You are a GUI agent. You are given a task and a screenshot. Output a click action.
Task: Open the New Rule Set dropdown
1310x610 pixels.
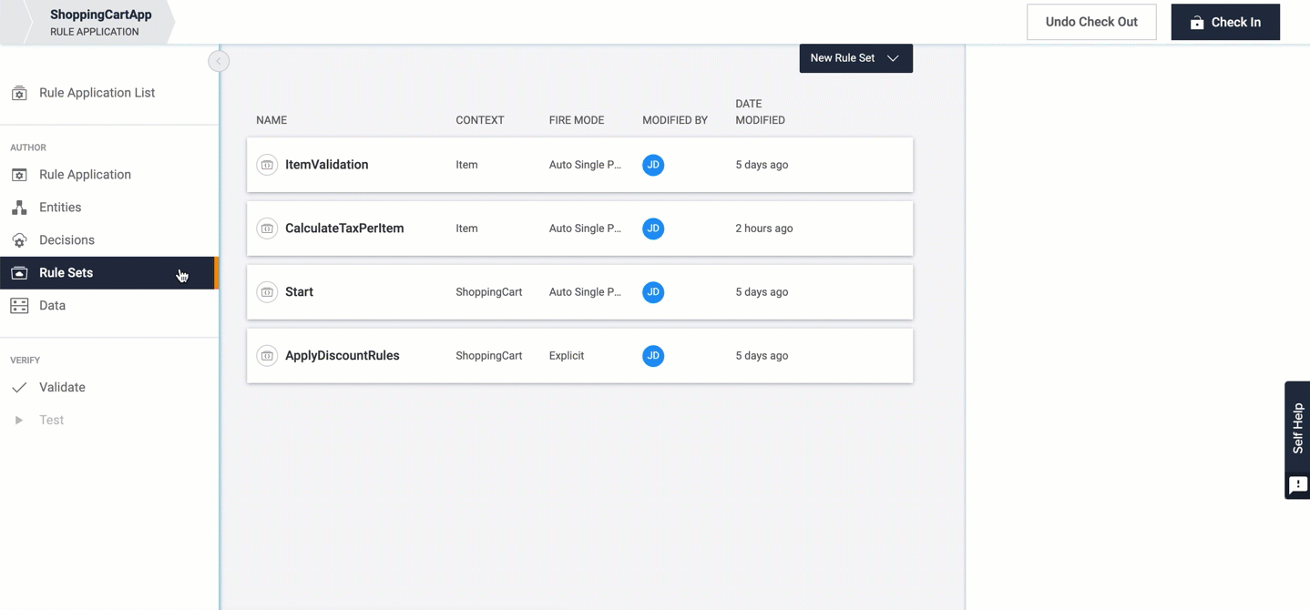tap(856, 58)
